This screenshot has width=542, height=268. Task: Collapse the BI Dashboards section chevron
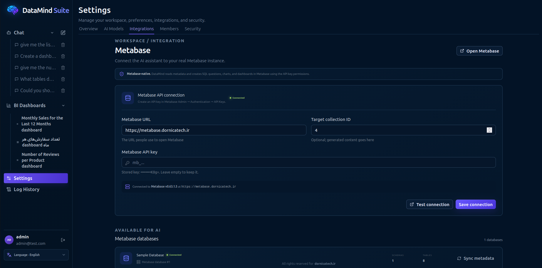tap(63, 105)
